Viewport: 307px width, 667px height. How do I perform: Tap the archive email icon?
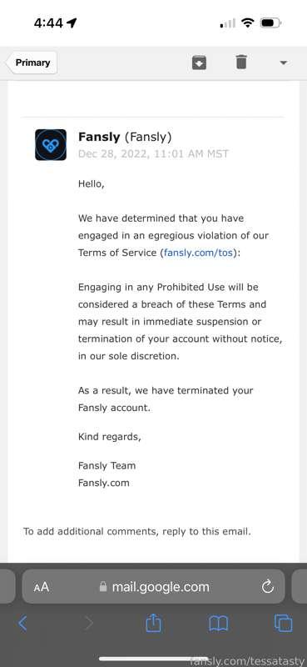click(199, 63)
